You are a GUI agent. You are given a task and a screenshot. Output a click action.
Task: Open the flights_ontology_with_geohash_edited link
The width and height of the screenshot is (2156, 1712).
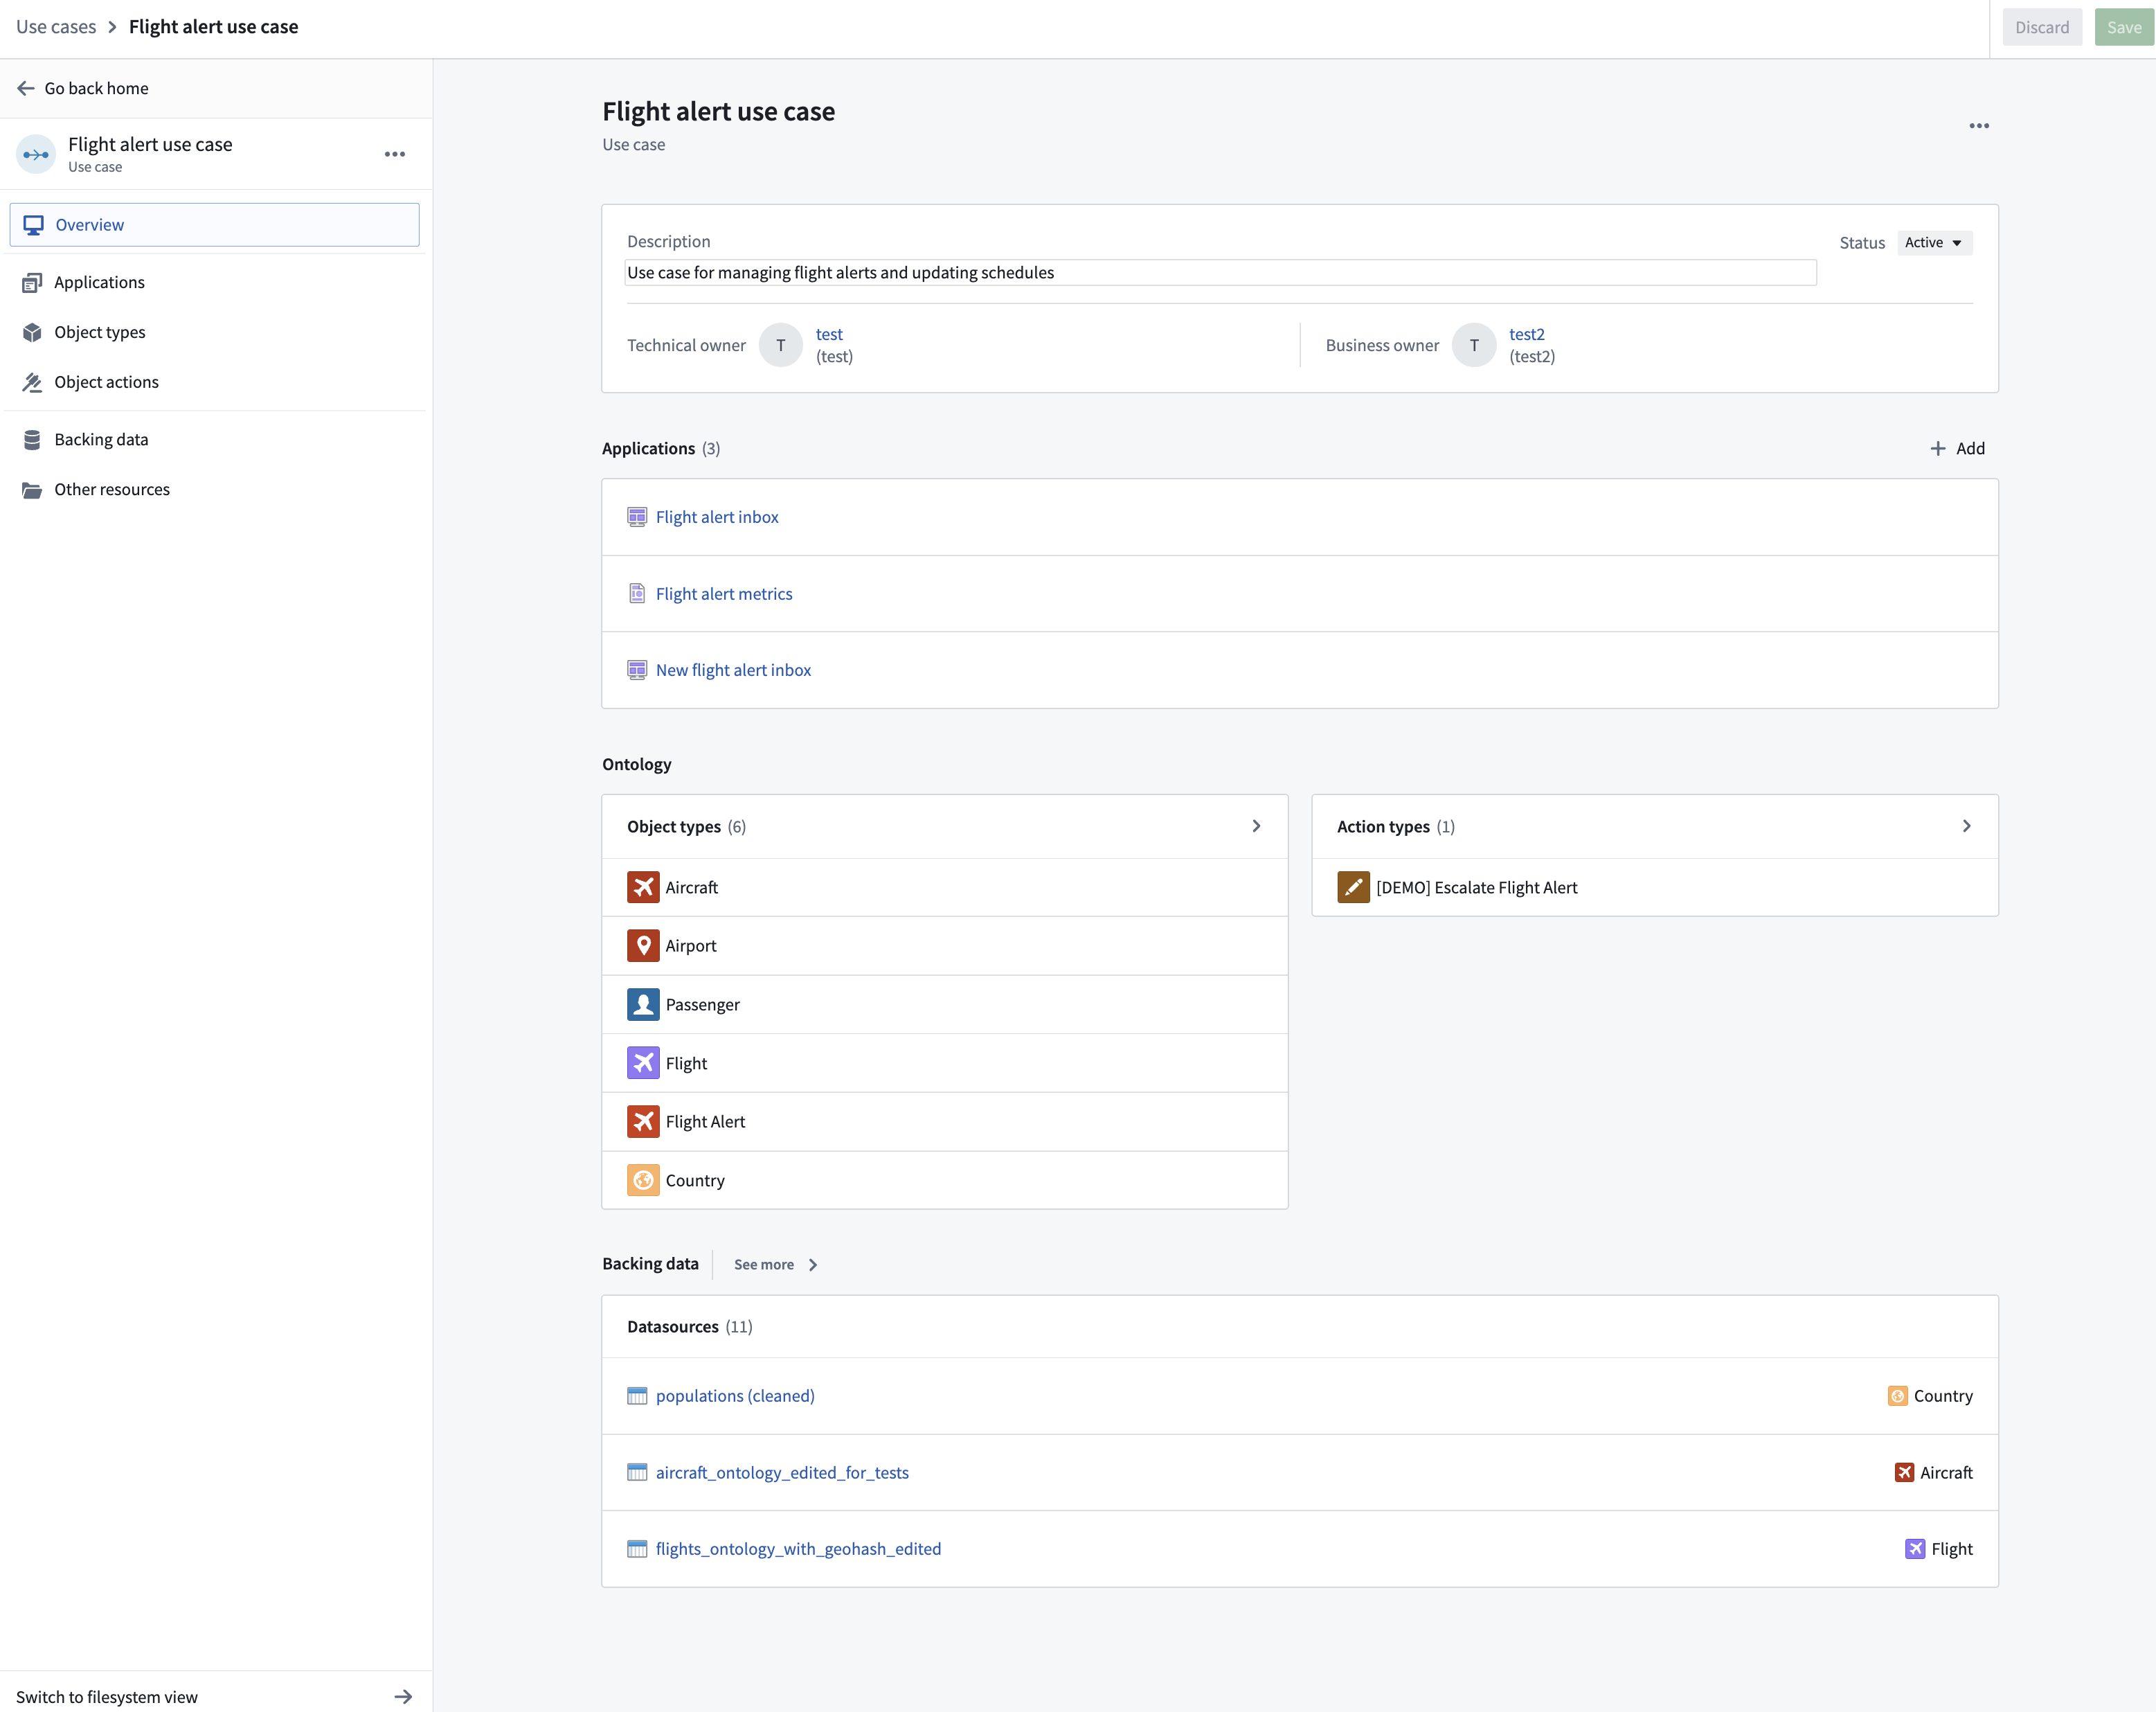(x=798, y=1549)
